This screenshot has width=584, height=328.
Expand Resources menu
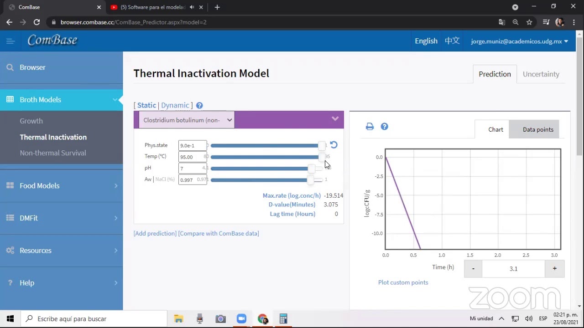tap(116, 250)
